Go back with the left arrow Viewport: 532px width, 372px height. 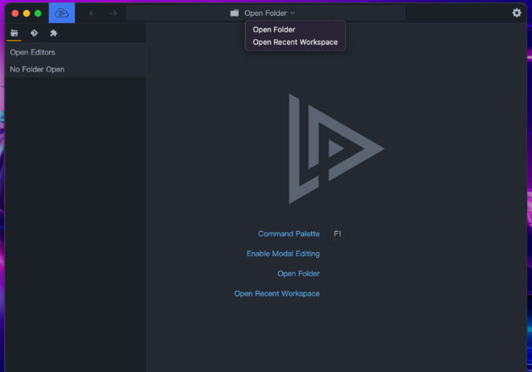pyautogui.click(x=93, y=13)
